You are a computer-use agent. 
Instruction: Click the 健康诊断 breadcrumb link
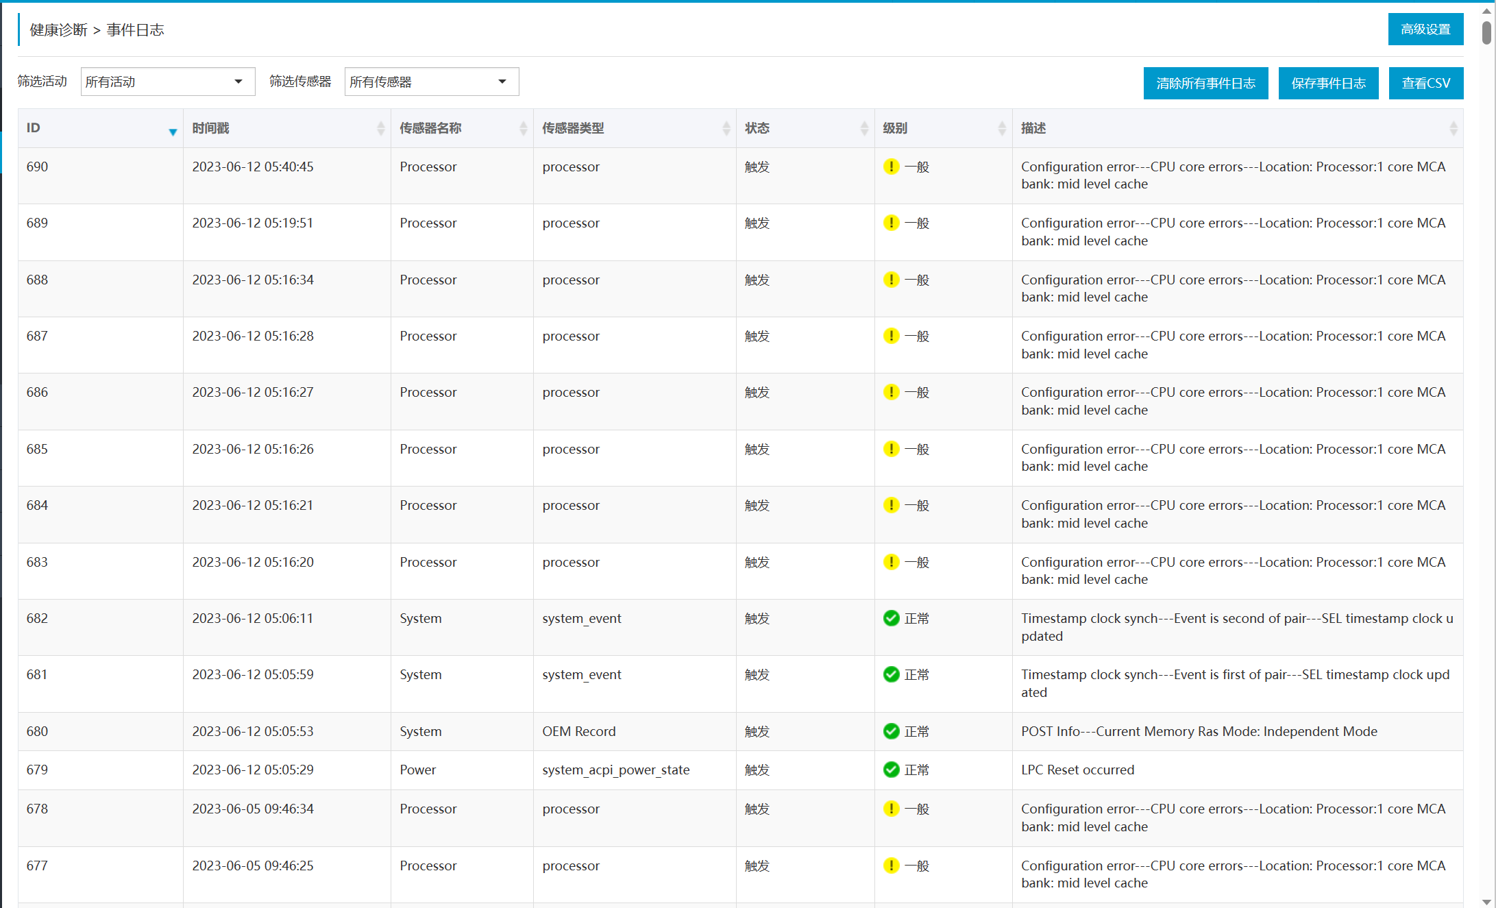coord(58,29)
